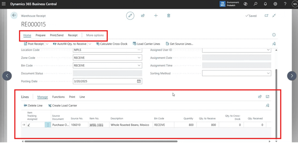The image size is (298, 143).
Task: Open the notifications bell icon
Action: [265, 4]
